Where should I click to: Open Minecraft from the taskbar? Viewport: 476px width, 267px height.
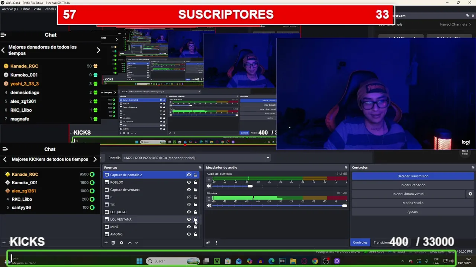click(x=217, y=261)
